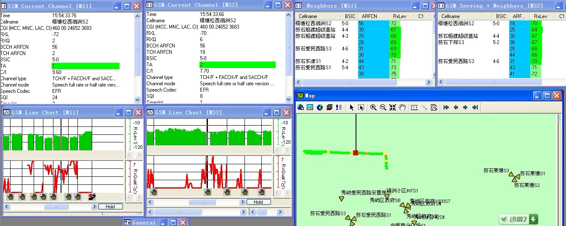Click 秀屿区政府S6 label on map
The height and width of the screenshot is (226, 566).
click(x=385, y=200)
